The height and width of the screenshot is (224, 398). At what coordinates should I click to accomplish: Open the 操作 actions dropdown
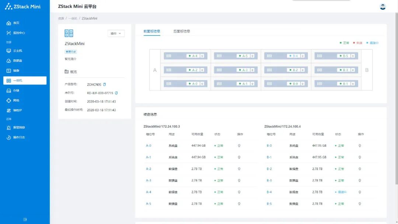[x=116, y=34]
